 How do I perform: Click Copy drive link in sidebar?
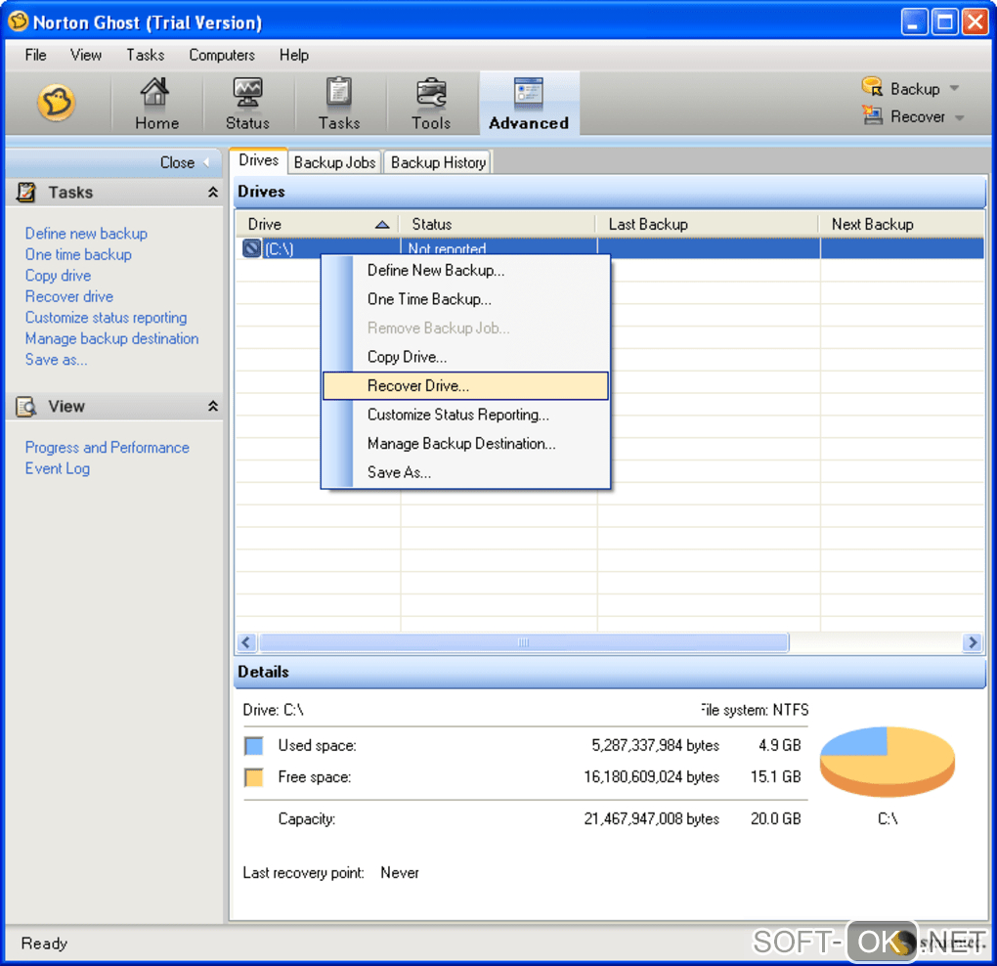59,276
